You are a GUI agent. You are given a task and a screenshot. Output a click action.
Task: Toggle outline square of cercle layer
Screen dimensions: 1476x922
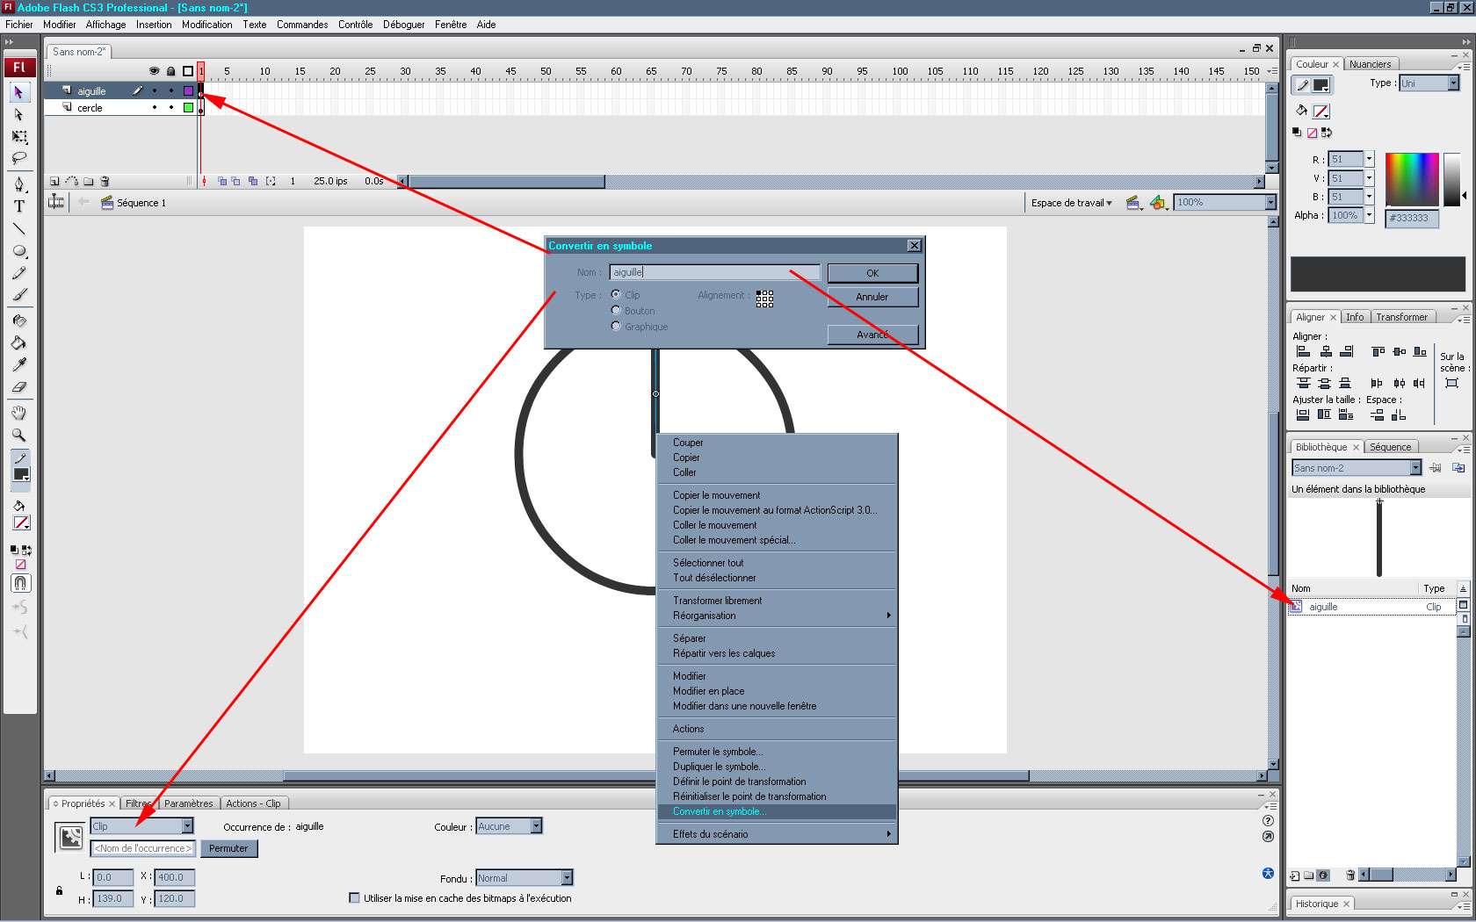point(188,107)
